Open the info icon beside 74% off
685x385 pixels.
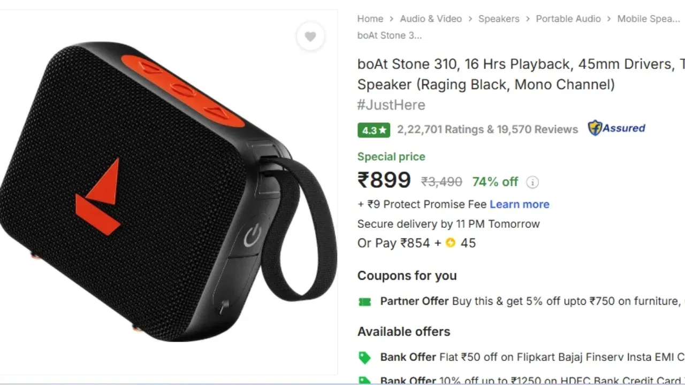coord(532,182)
